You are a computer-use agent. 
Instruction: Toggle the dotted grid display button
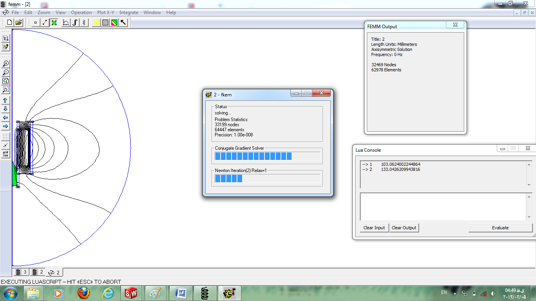coord(5,136)
